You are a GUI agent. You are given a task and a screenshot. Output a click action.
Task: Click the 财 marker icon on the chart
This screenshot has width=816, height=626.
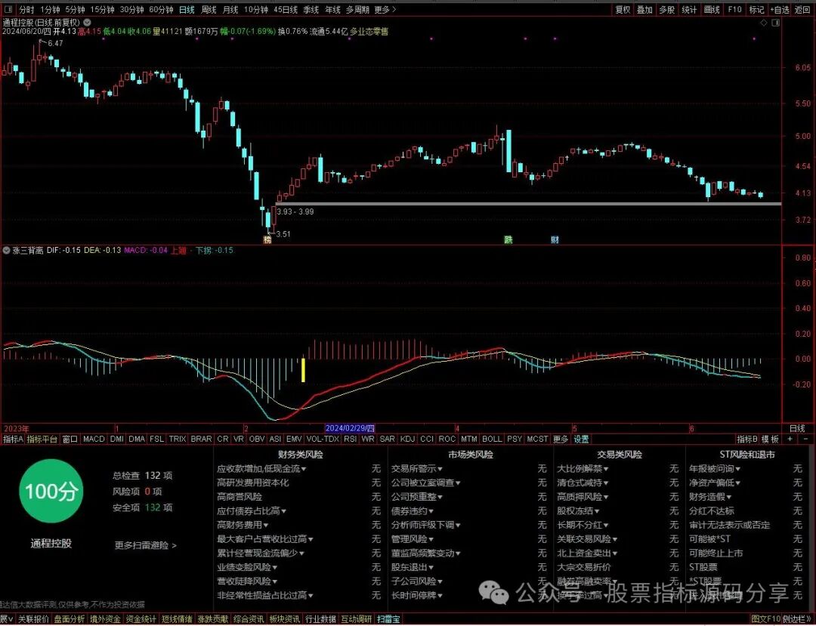[x=555, y=239]
